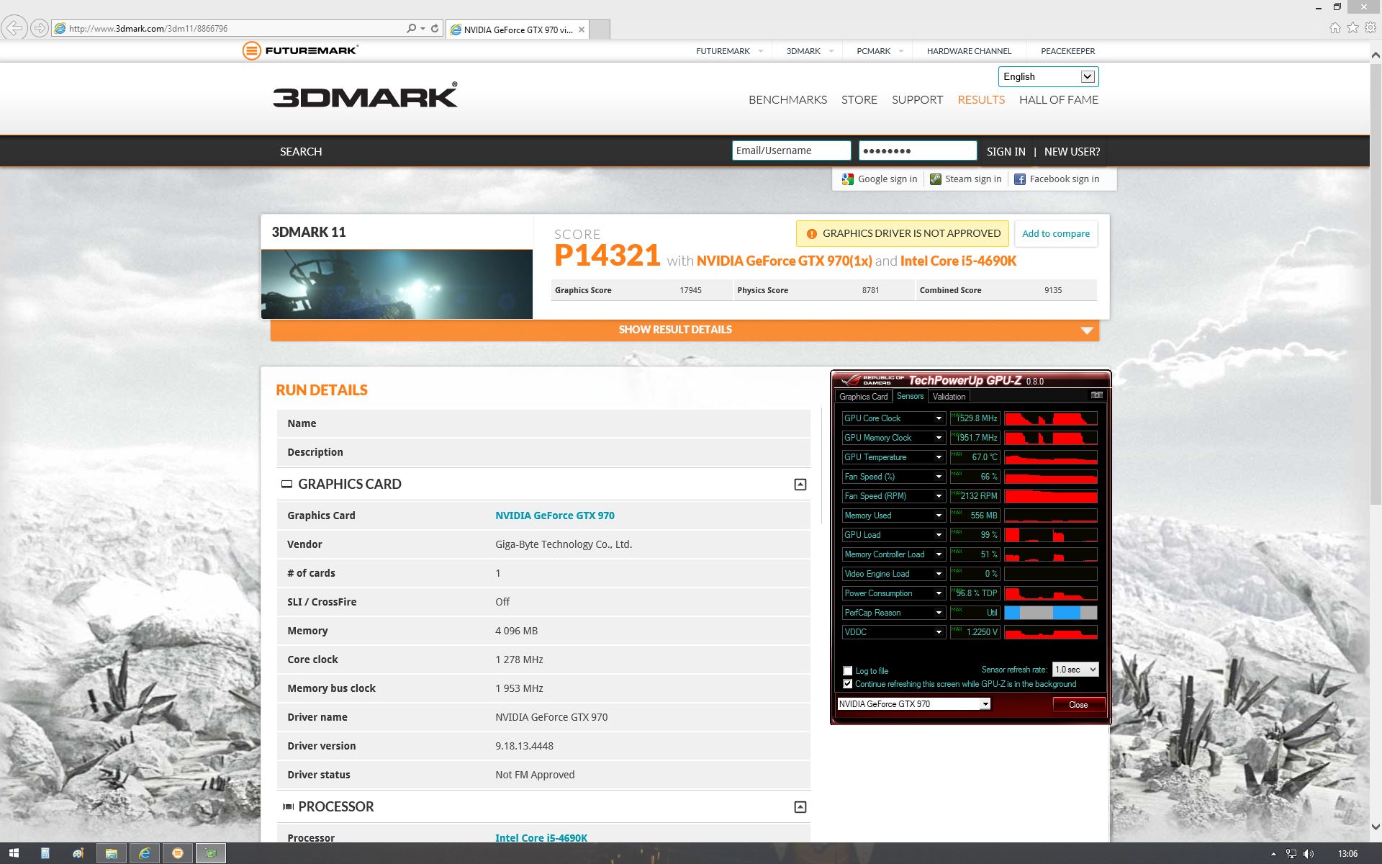Open the NVIDIA GeForce GTX 970 GPU selector
1382x864 pixels.
click(913, 704)
